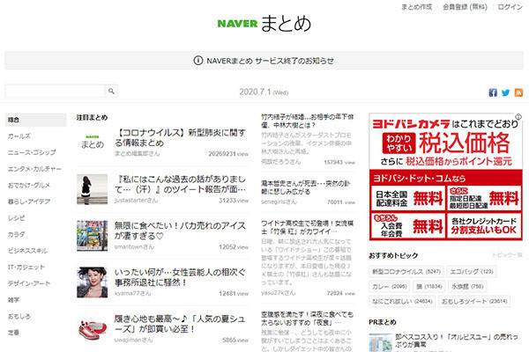Select おでかけ・グルメ category
Screen dimensions: 529x352
[29, 186]
